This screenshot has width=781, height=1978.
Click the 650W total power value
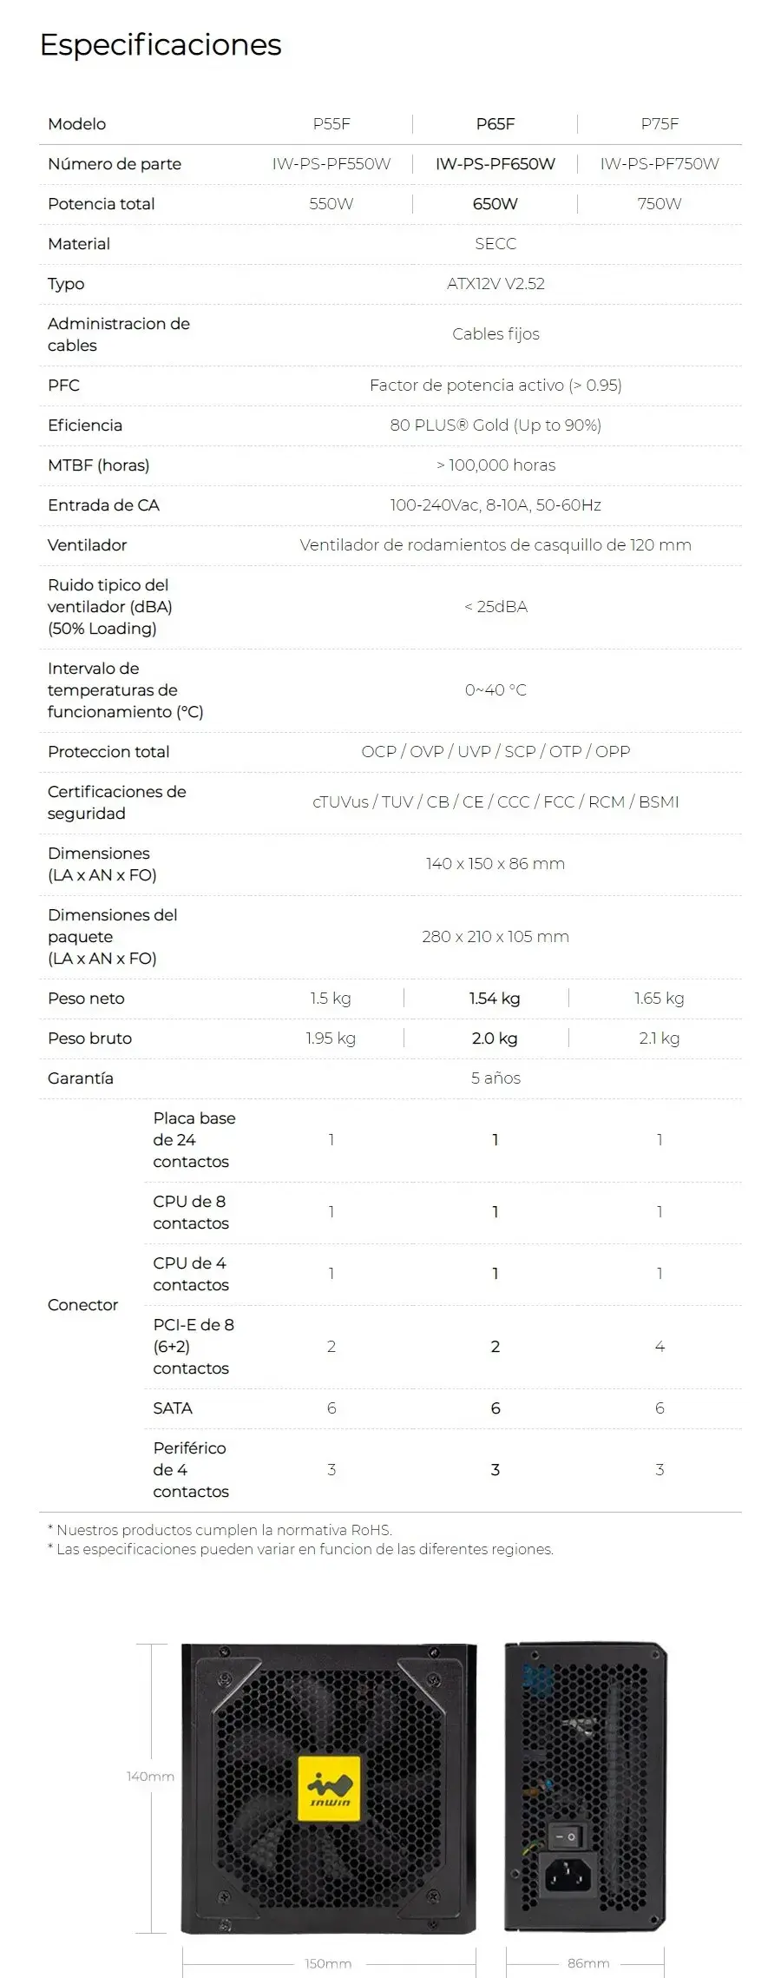(496, 204)
